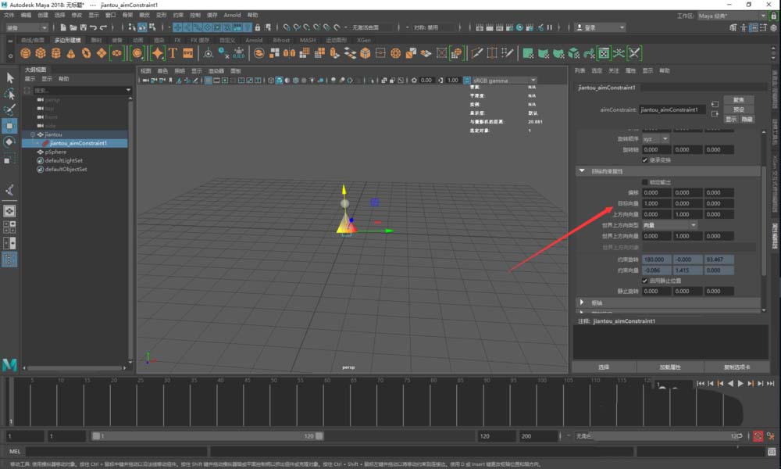
Task: Uncheck the 启用静止位置 checkbox
Action: point(644,280)
